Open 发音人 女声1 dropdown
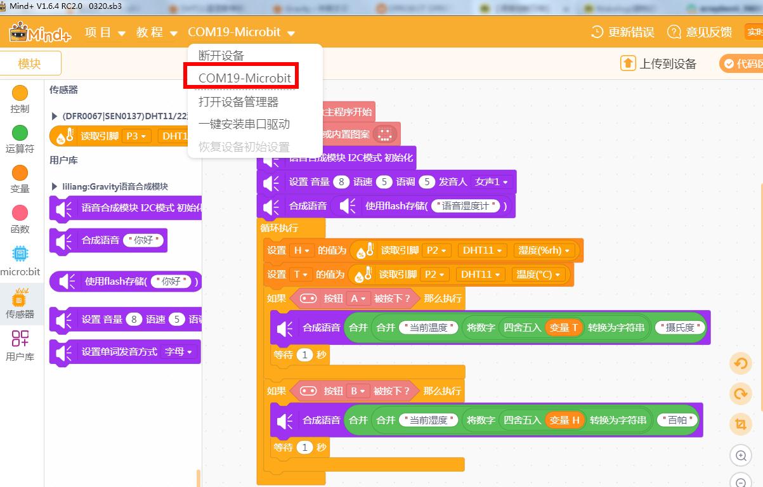This screenshot has width=763, height=487. (x=491, y=182)
